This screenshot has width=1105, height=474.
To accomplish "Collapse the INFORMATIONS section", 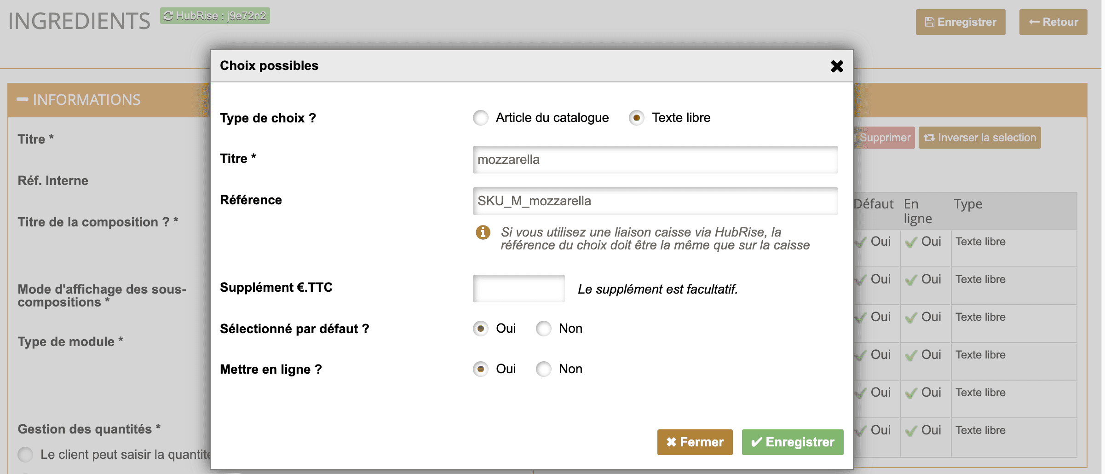I will pos(22,99).
